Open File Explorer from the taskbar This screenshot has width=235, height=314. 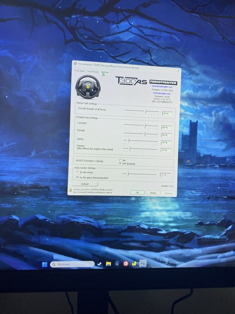coord(108,264)
